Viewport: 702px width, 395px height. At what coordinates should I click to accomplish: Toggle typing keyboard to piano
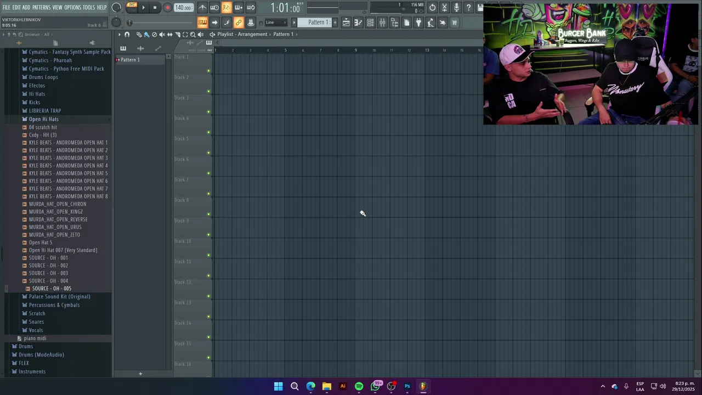(x=202, y=22)
